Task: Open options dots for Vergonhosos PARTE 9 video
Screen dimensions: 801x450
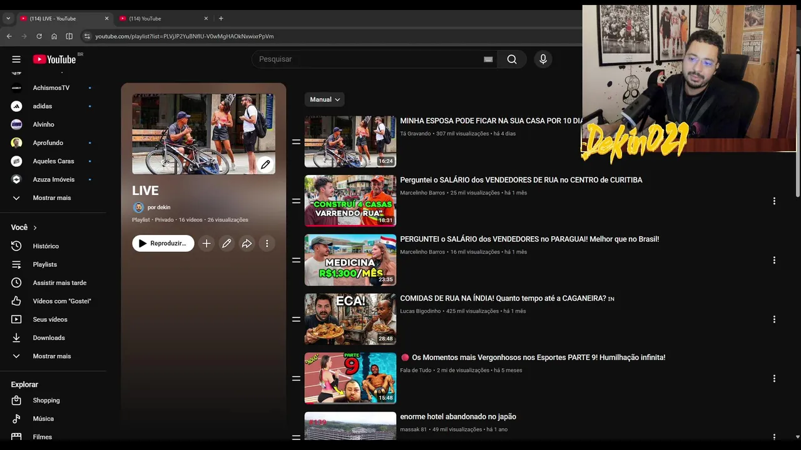Action: coord(774,379)
